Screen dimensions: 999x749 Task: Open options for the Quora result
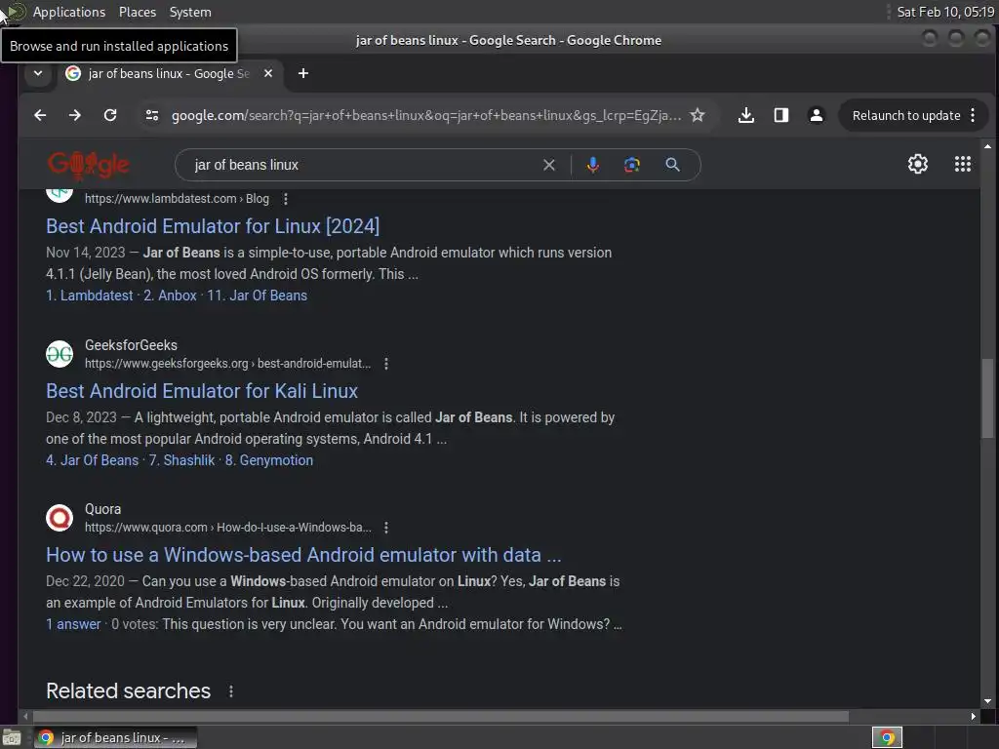click(x=386, y=528)
